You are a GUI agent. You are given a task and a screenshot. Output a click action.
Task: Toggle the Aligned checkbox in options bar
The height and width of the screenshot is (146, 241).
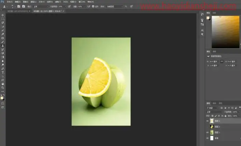[x=93, y=6]
